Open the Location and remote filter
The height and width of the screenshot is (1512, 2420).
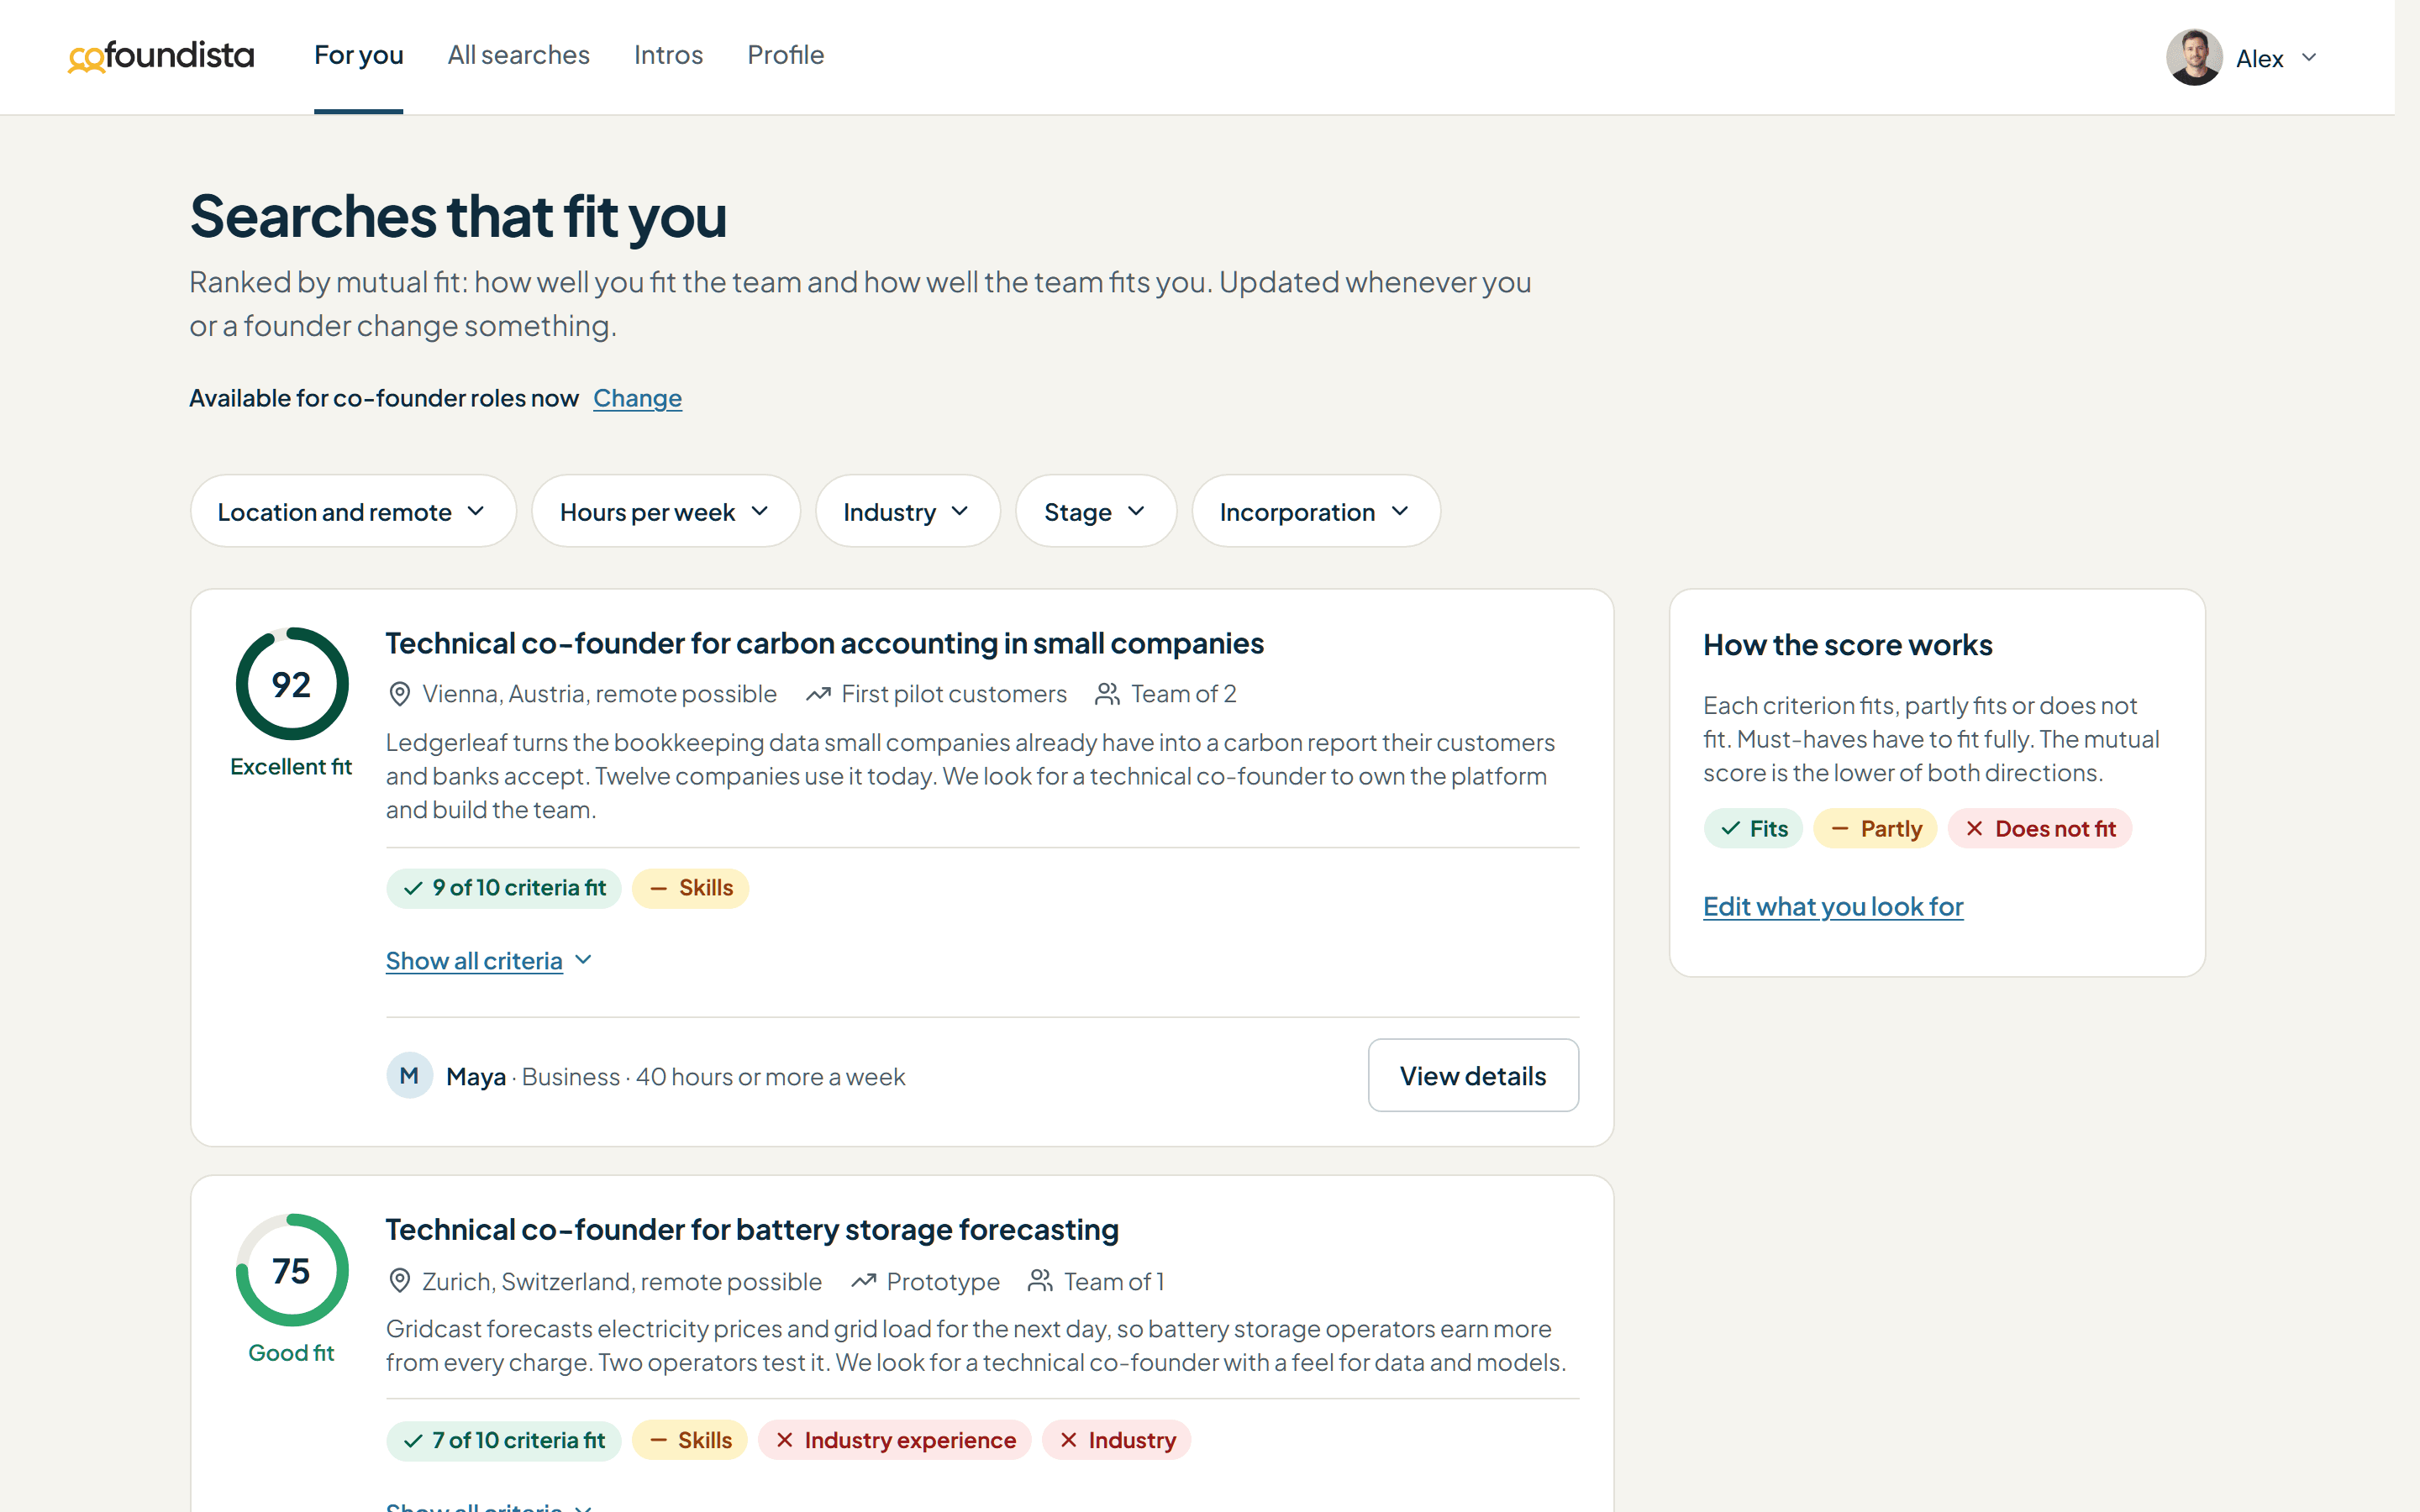[353, 511]
